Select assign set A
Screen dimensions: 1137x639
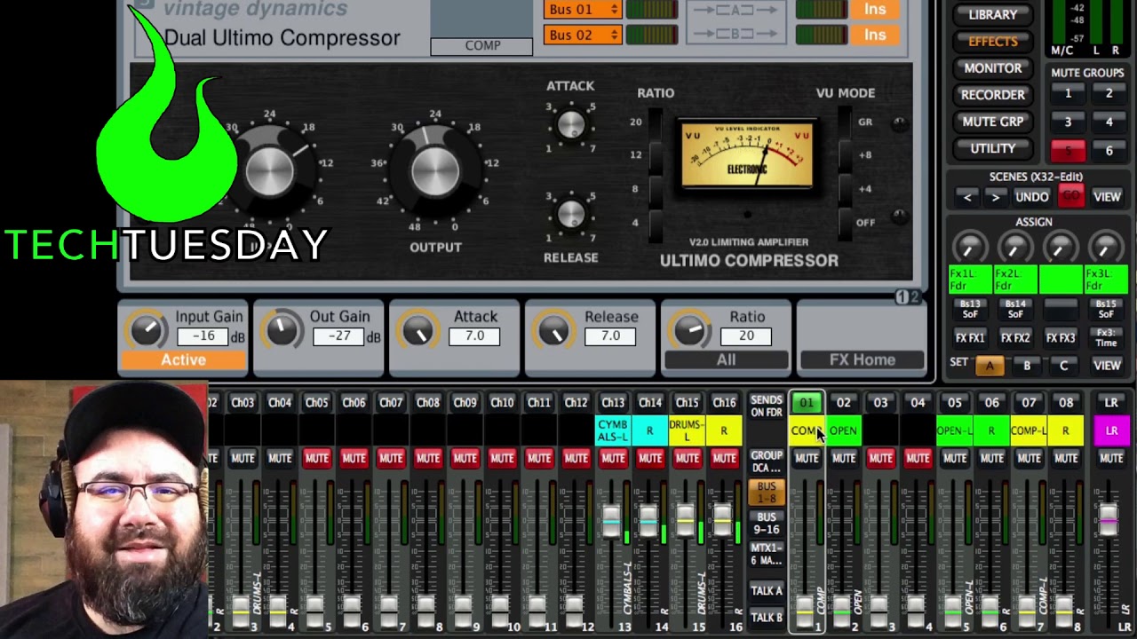coord(990,366)
